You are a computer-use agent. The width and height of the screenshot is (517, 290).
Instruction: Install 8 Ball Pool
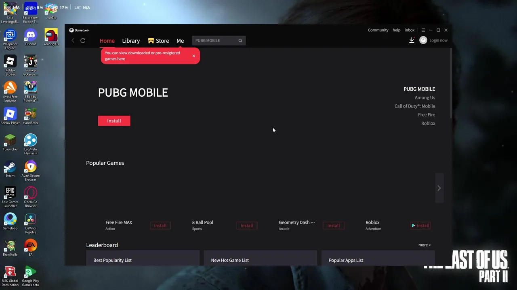pyautogui.click(x=247, y=226)
